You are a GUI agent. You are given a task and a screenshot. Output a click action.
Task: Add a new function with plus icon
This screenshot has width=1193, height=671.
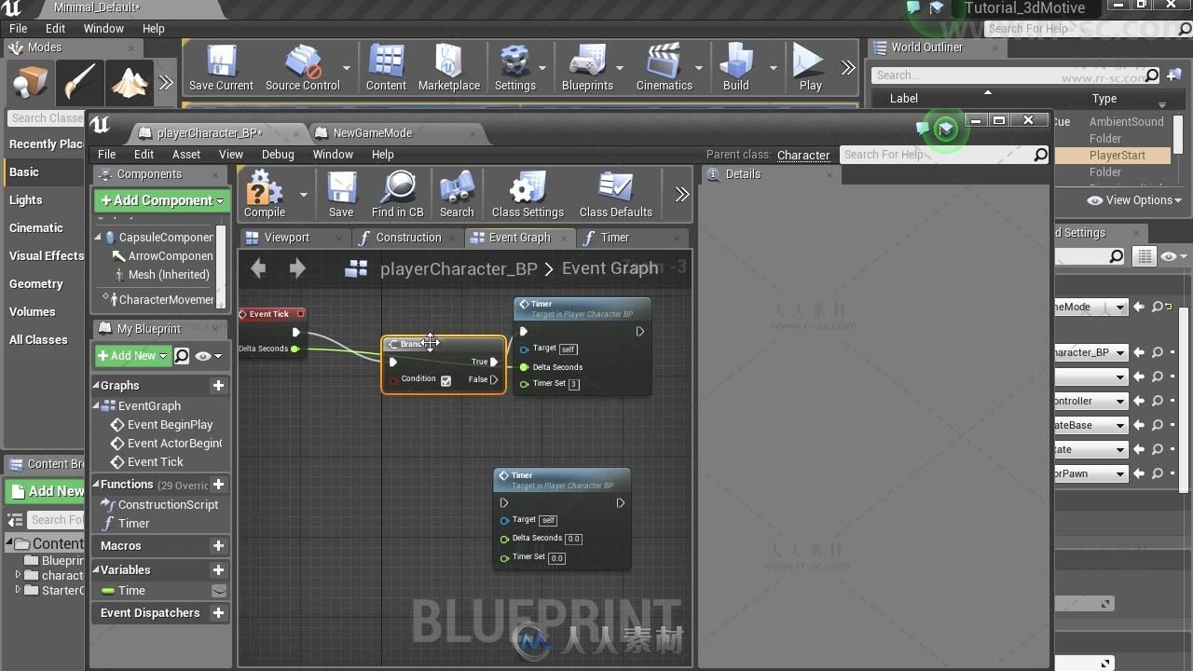[218, 484]
